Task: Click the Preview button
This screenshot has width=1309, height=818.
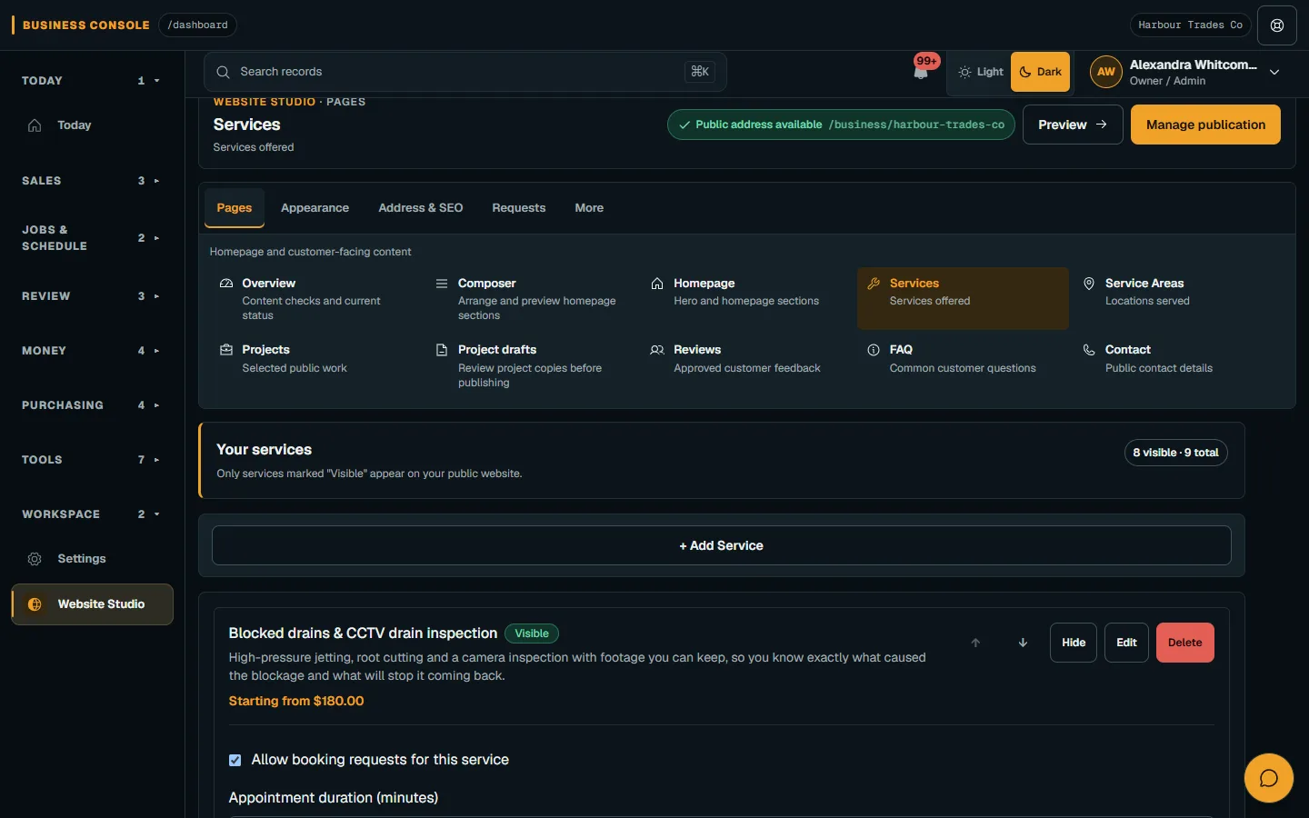Action: coord(1073,125)
